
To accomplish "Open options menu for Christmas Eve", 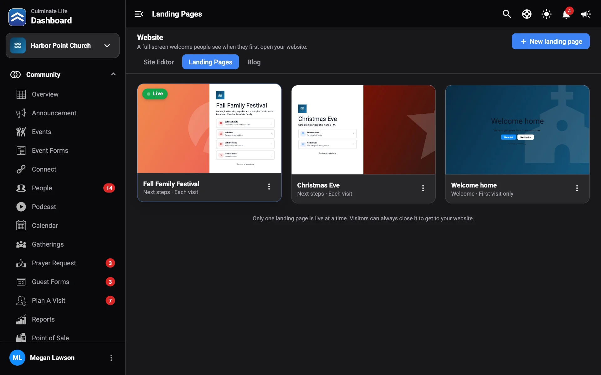I will coord(423,188).
